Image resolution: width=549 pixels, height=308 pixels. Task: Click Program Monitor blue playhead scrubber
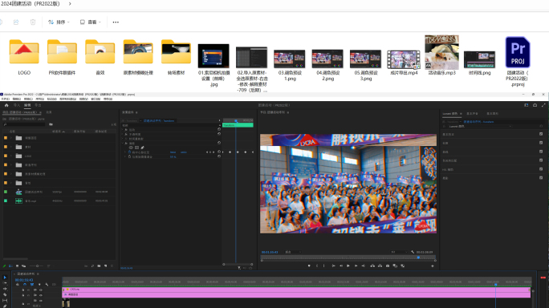click(x=418, y=257)
